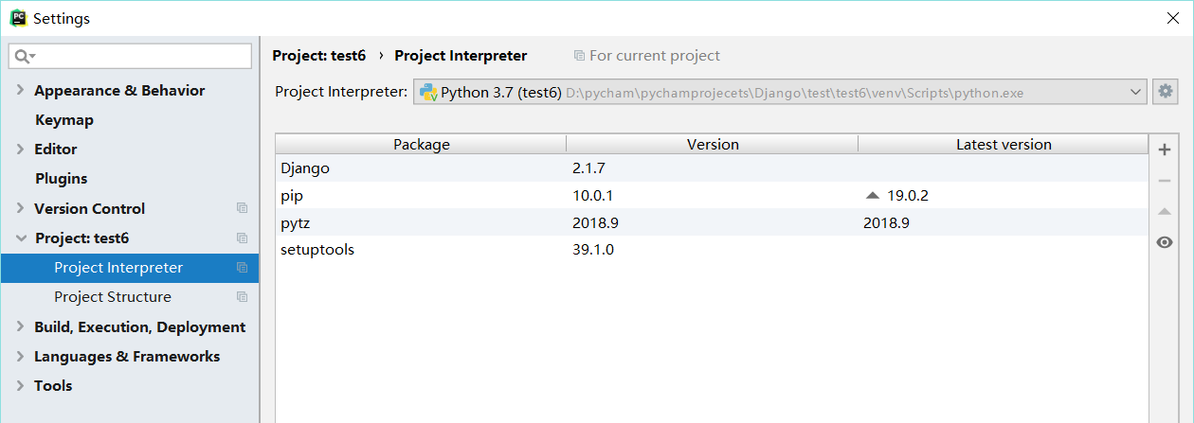The height and width of the screenshot is (423, 1194).
Task: Click the minus icon to uninstall a package
Action: tap(1165, 180)
